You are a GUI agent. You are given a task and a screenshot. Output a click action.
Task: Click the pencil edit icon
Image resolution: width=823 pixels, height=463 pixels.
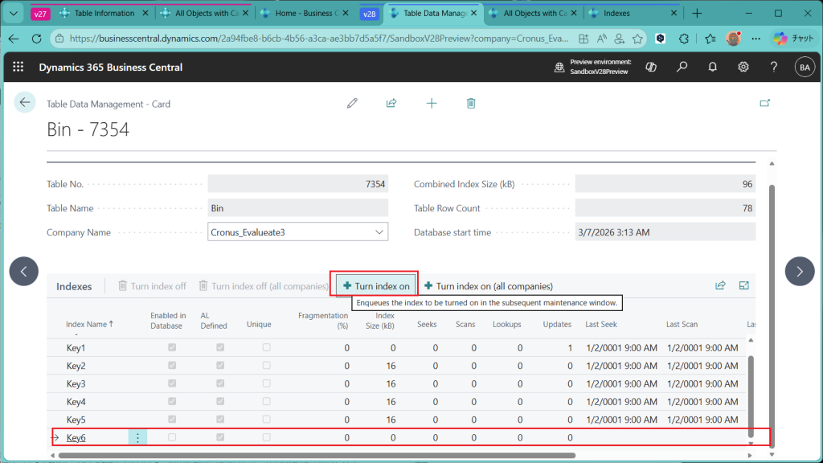[352, 104]
